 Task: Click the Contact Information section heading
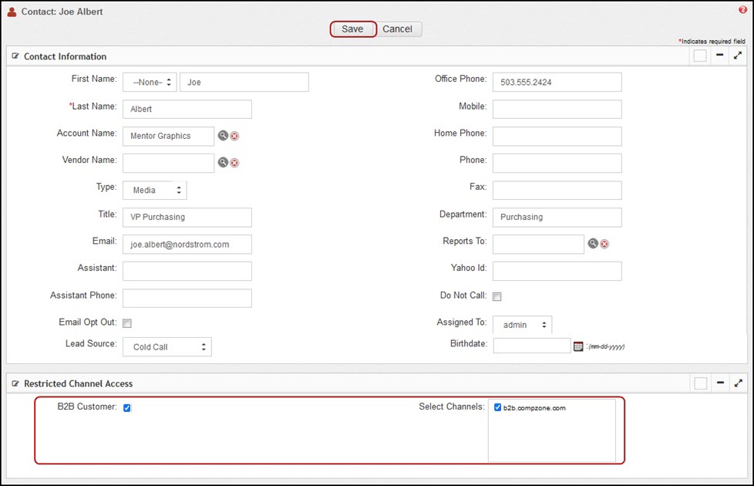tap(65, 56)
